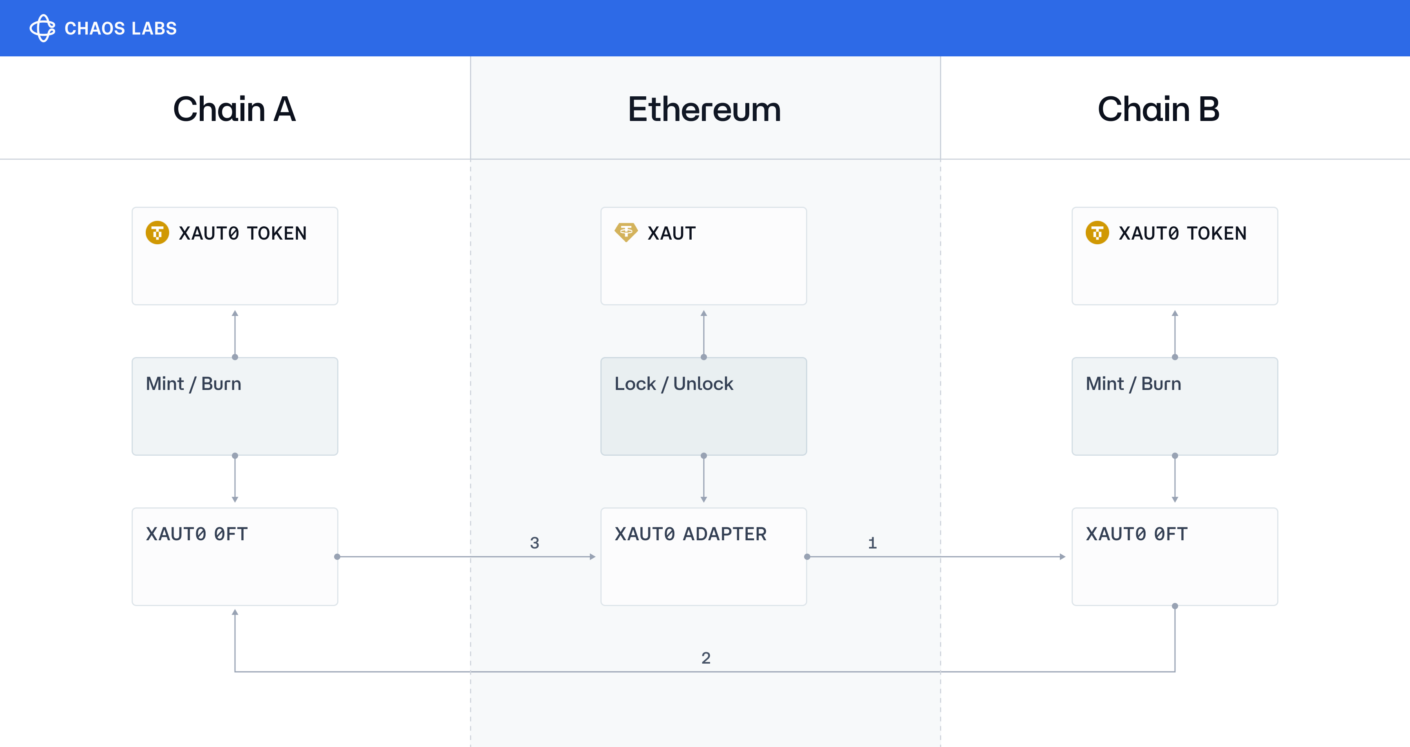
Task: Click the Chaos Labs logo icon
Action: [42, 28]
